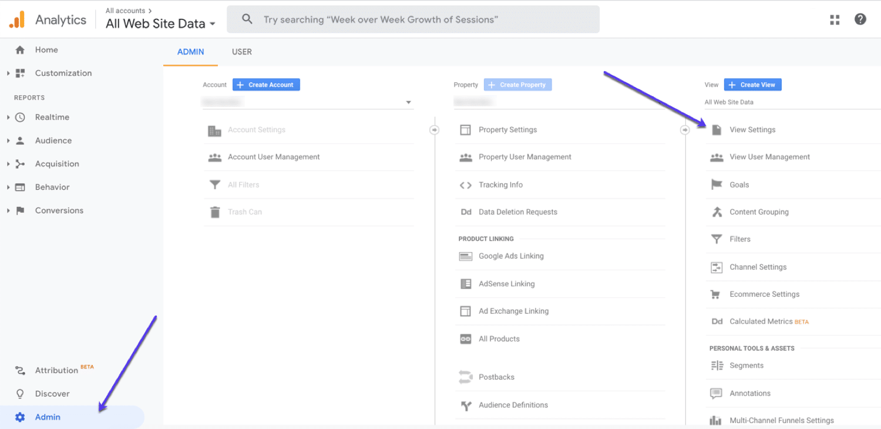Select the Behavior icon
This screenshot has height=429, width=881.
20,187
